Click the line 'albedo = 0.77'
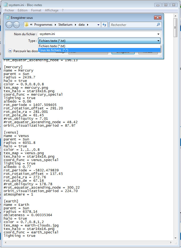Screen dimensions: 181x249 (x=17, y=167)
